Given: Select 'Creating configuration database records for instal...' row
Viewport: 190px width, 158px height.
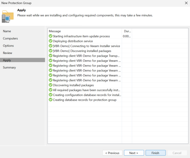Looking at the screenshot, I should click(x=87, y=95).
